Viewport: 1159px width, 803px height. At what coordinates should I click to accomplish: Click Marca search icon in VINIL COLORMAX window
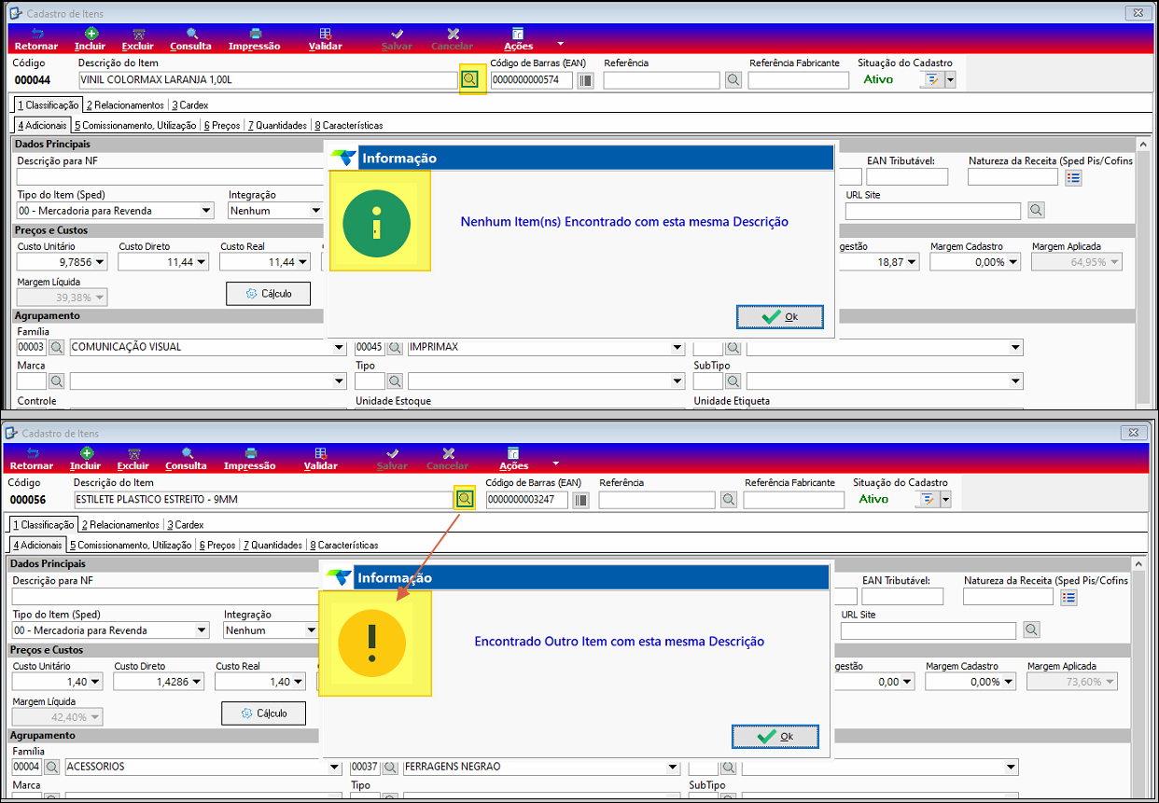(57, 381)
